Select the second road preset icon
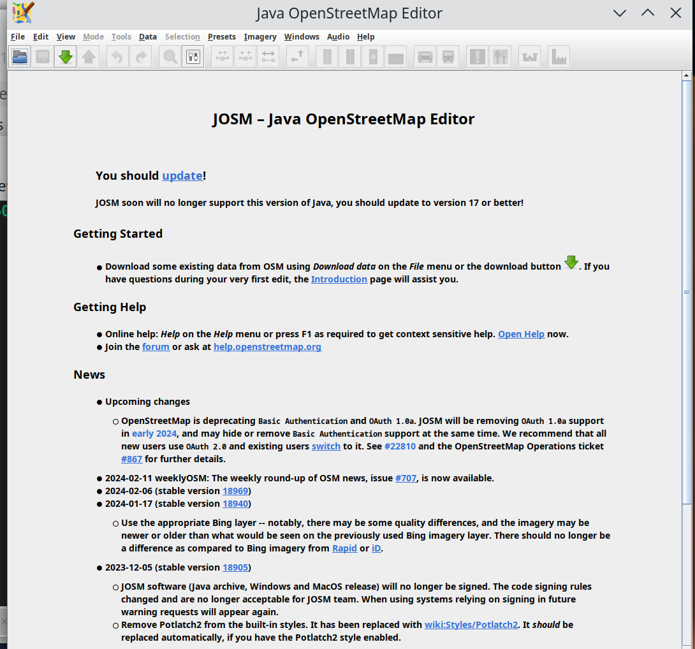The image size is (695, 649). point(350,57)
